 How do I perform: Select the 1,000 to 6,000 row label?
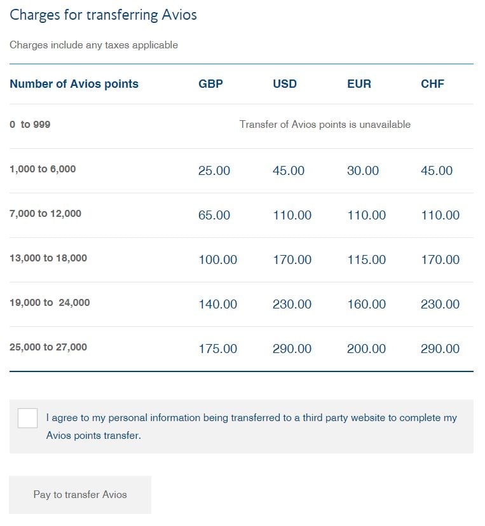43,169
